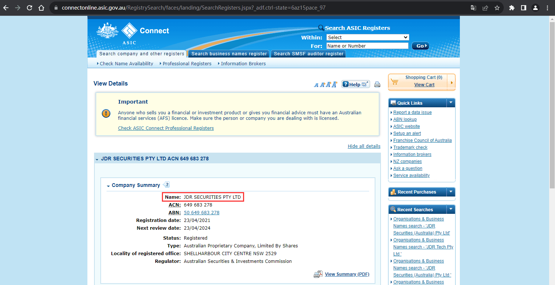
Task: Collapse the JDR SECURITIES PTY LTD section
Action: click(97, 159)
